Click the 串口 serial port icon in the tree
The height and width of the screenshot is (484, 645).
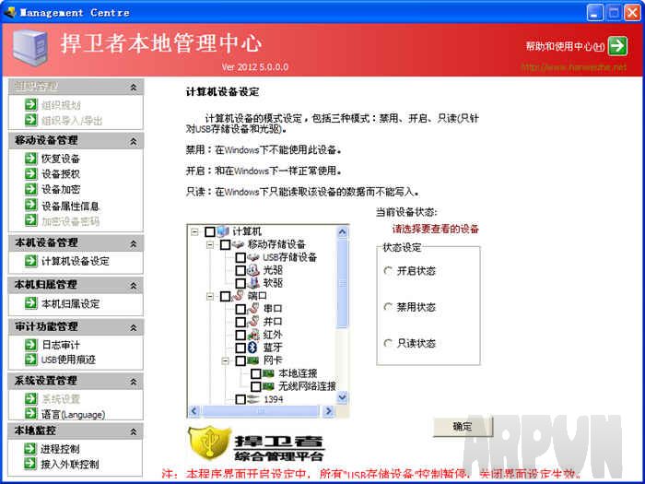253,309
